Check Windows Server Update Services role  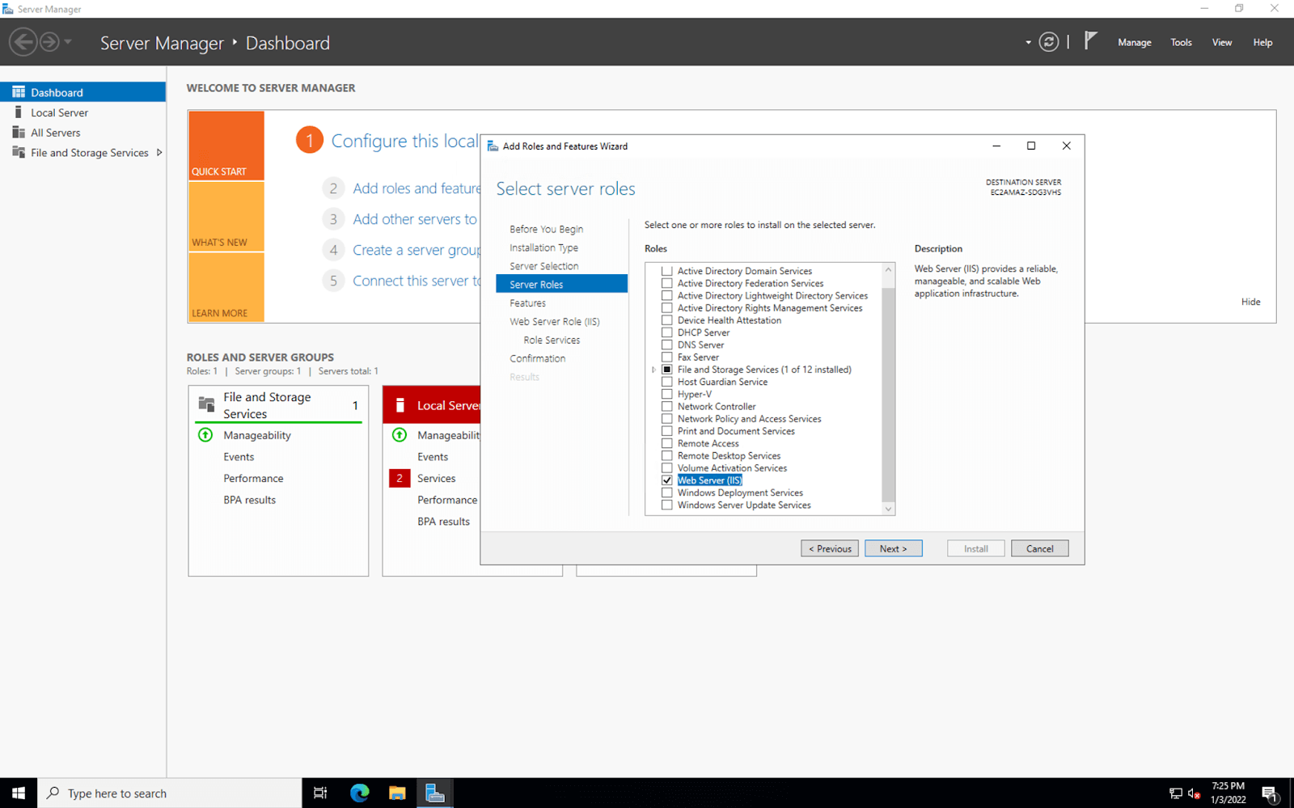click(667, 505)
